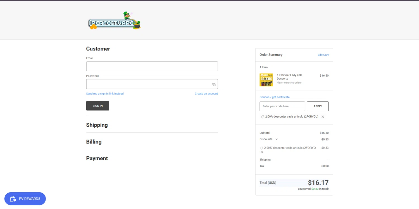Image resolution: width=419 pixels, height=209 pixels.
Task: Click the Subtotal label
Action: tap(265, 133)
